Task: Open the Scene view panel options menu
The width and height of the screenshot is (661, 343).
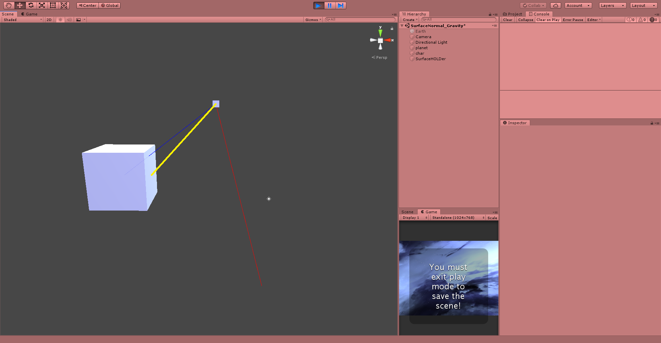Action: (x=394, y=14)
